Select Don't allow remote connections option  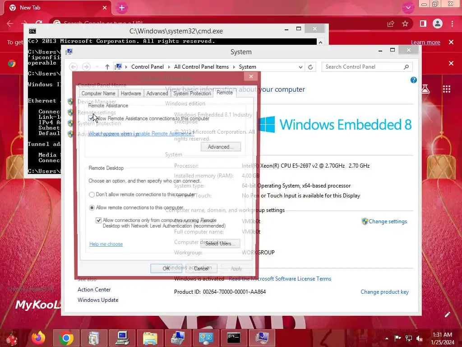tap(92, 195)
